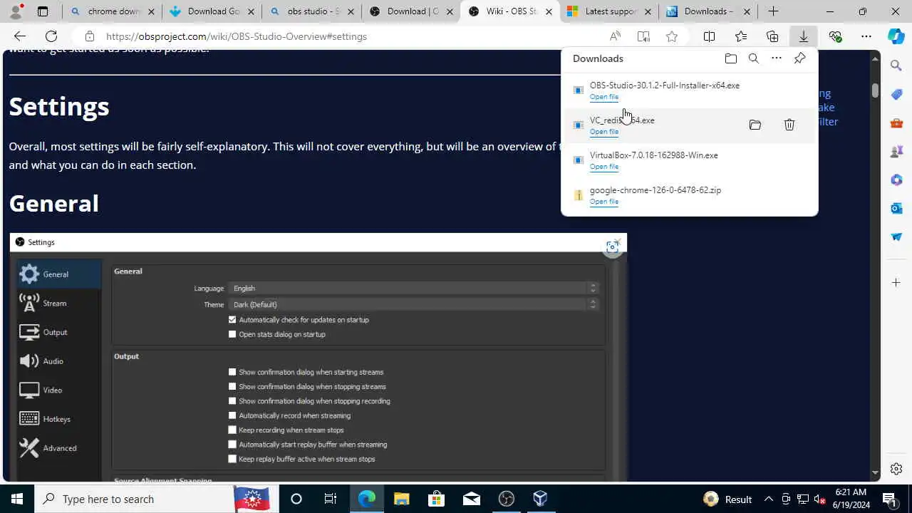Image resolution: width=912 pixels, height=513 pixels.
Task: Open OBS Studio from taskbar
Action: tap(506, 499)
